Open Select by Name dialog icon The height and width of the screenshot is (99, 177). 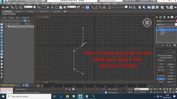[x=39, y=7]
